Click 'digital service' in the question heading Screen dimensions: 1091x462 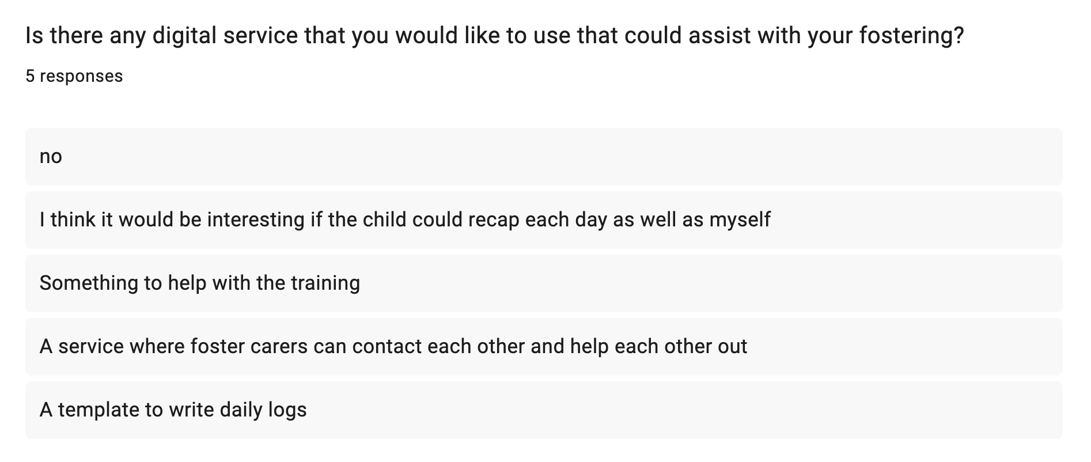tap(226, 36)
